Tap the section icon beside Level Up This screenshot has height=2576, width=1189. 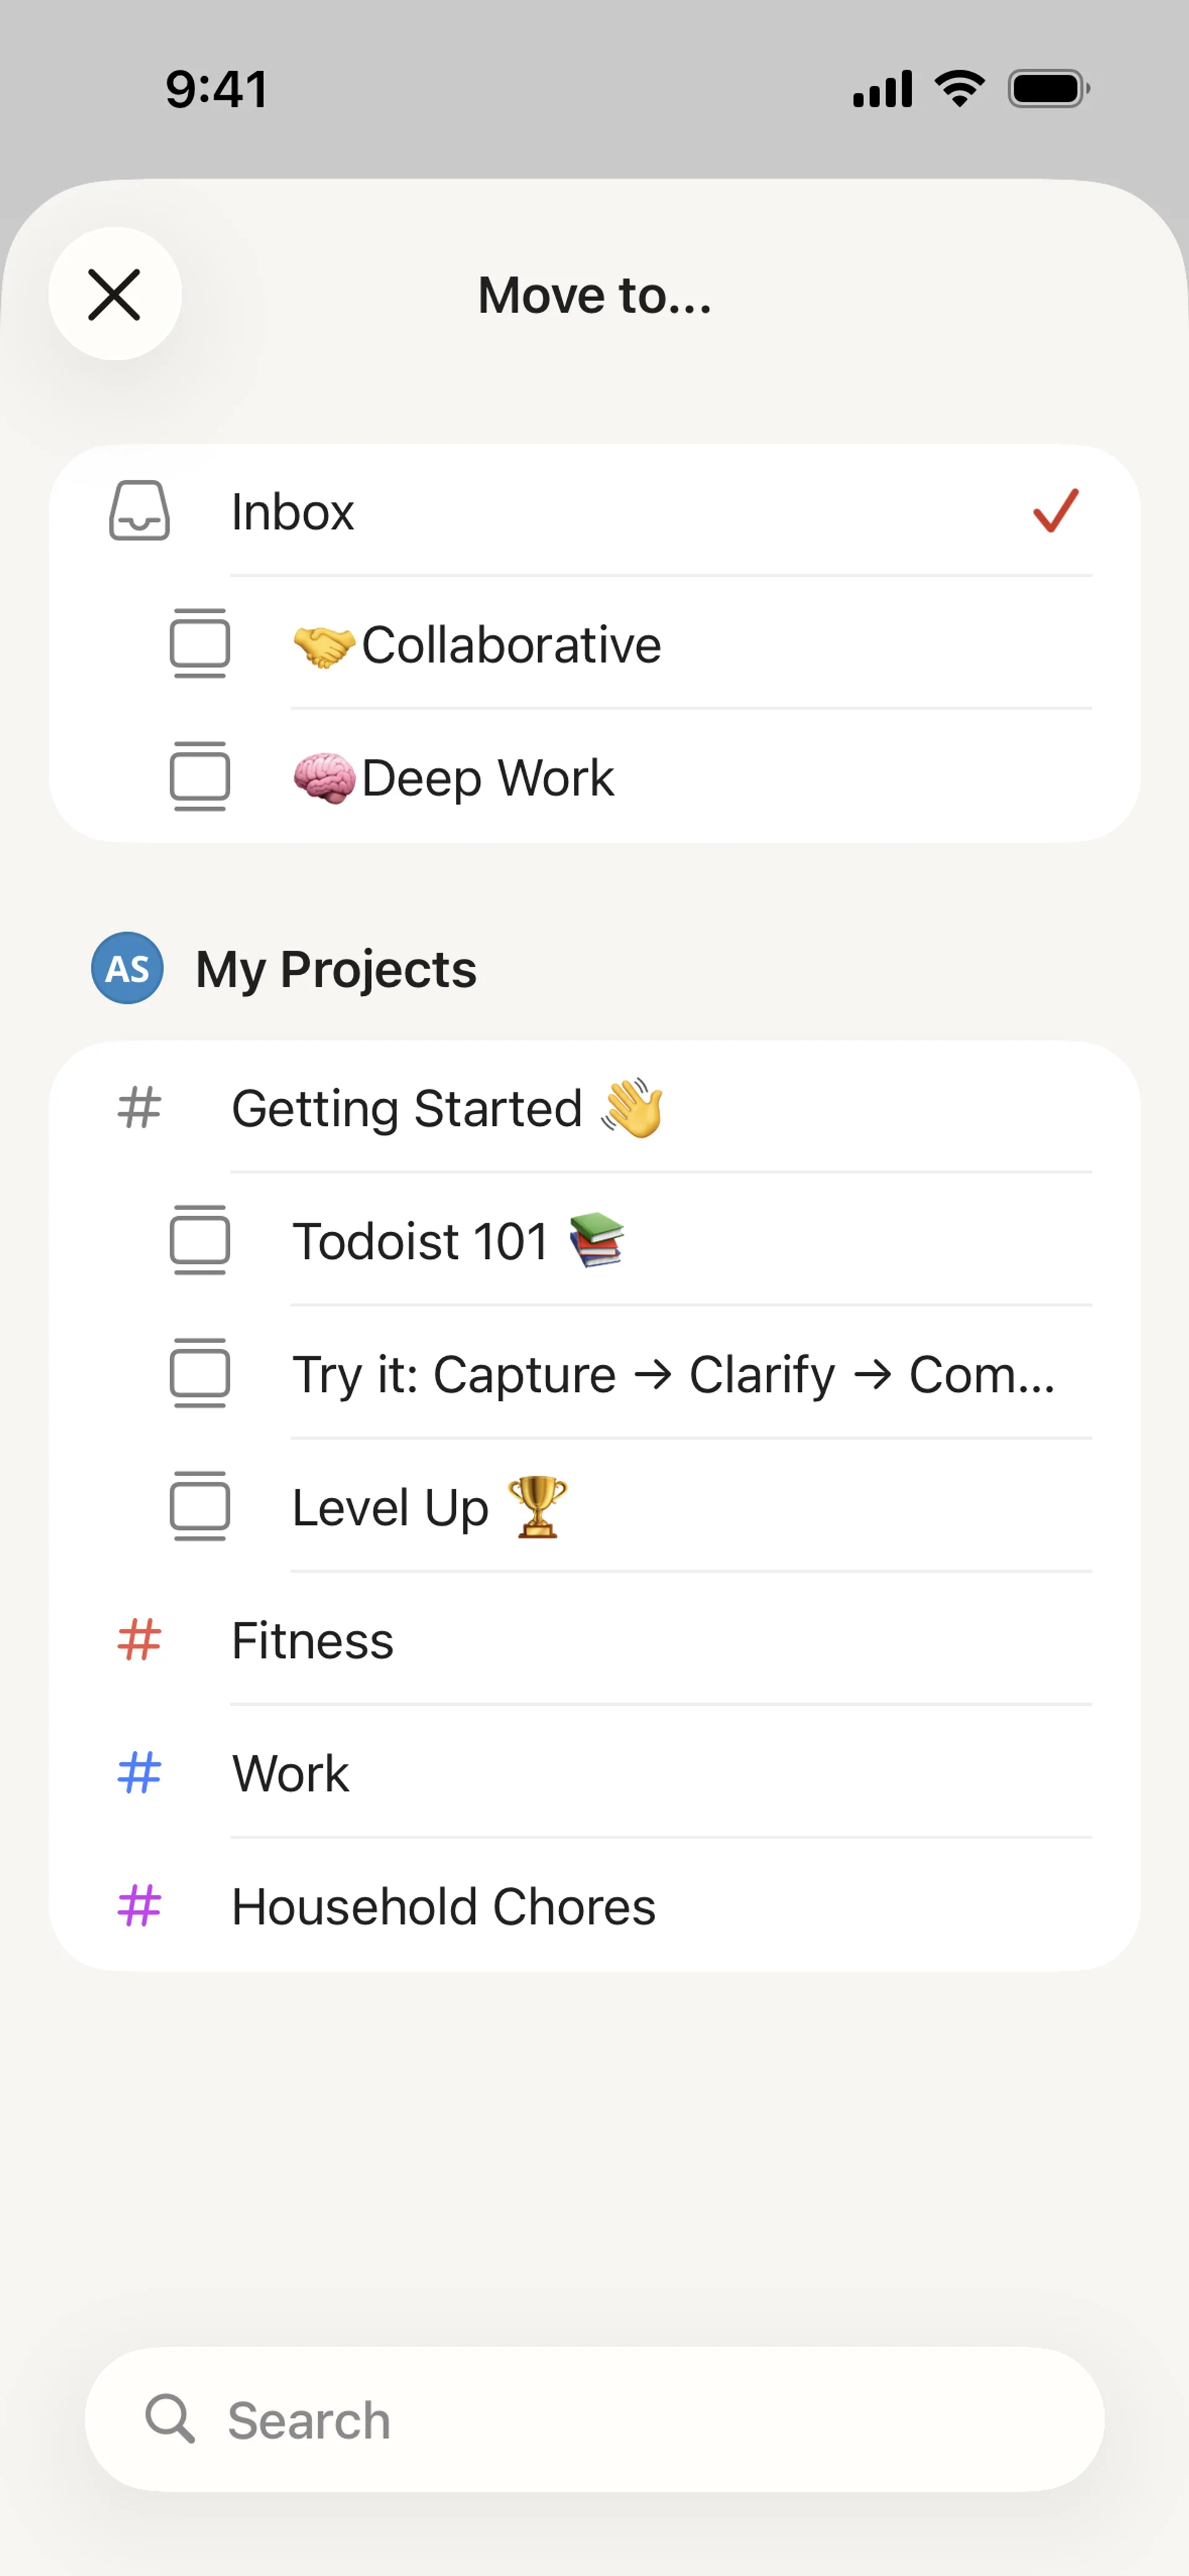point(200,1506)
